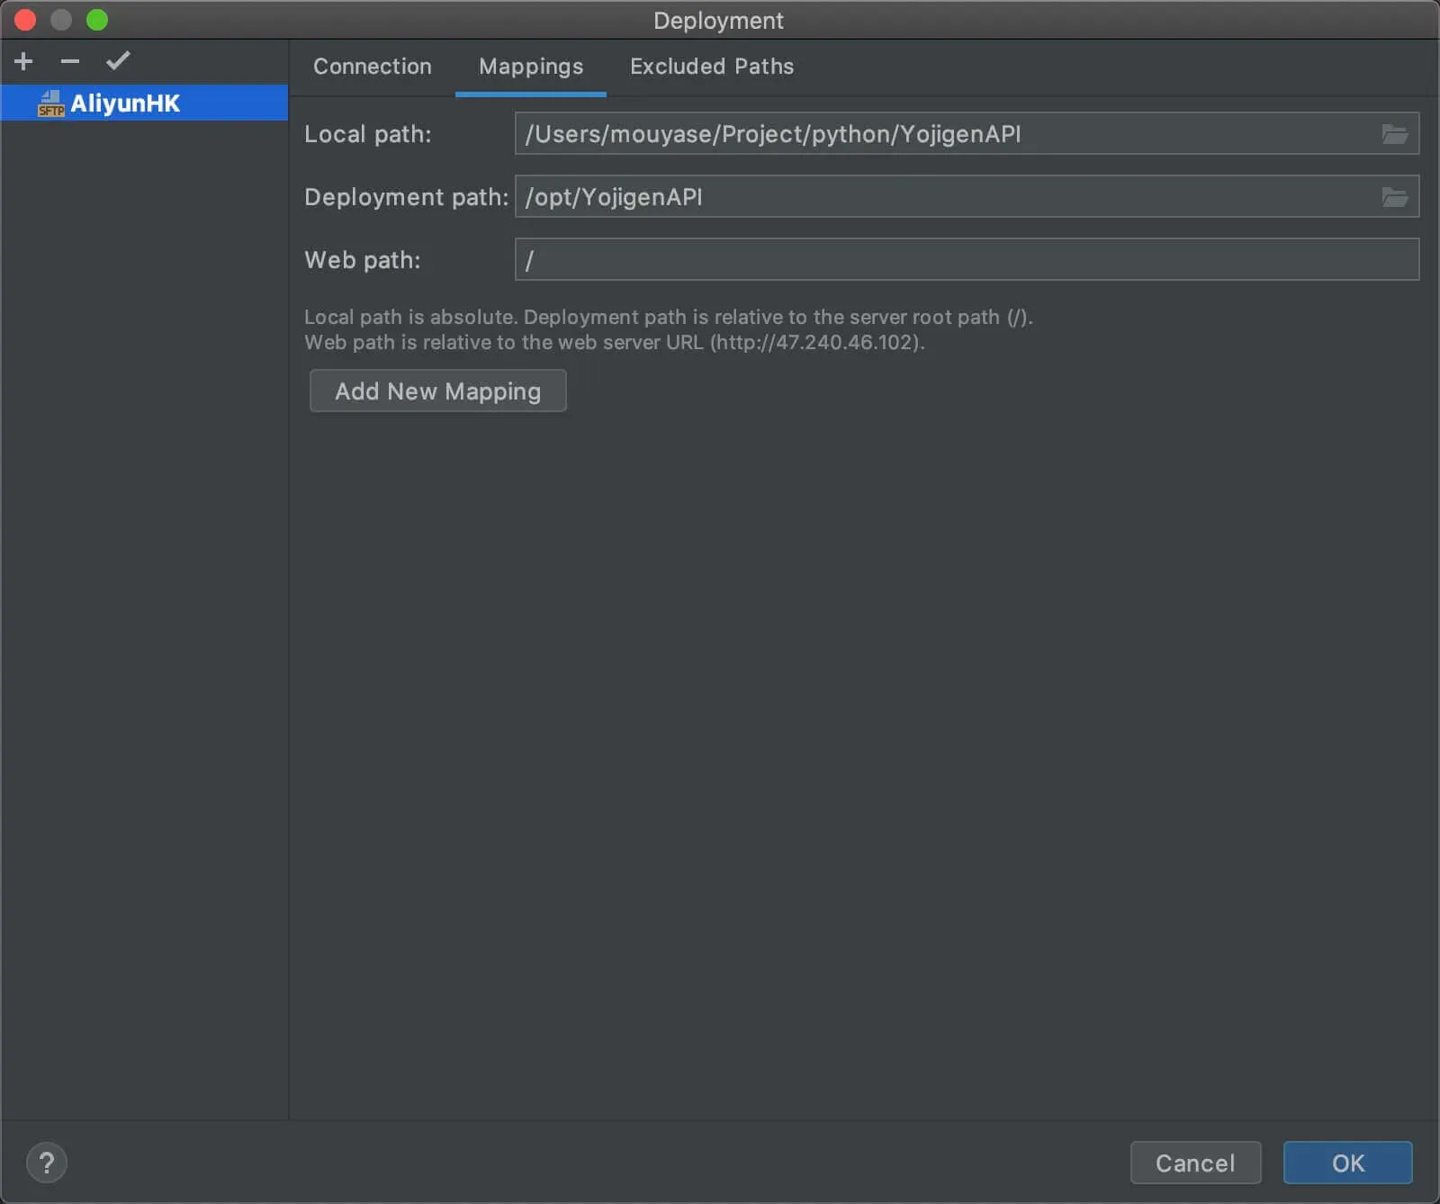Screen dimensions: 1440x1204
Task: Select the Mappings tab
Action: coord(530,67)
